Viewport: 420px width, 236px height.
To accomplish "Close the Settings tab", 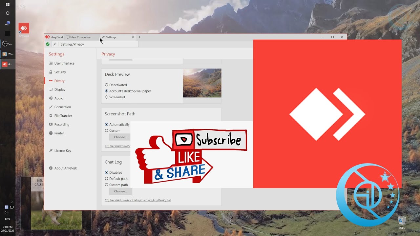I will point(133,37).
